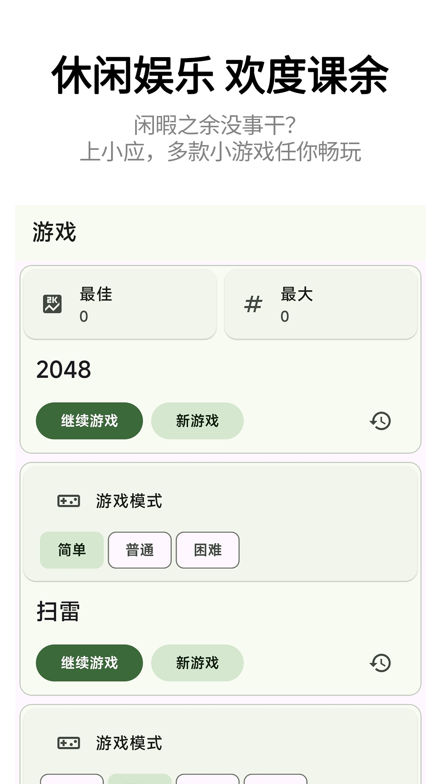Open history for the 2048 game
Viewport: 441px width, 784px height.
click(x=380, y=421)
